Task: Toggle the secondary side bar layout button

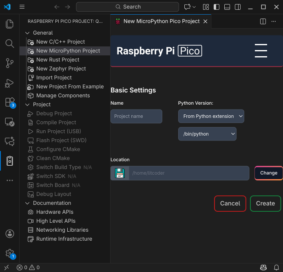Action: click(x=238, y=7)
